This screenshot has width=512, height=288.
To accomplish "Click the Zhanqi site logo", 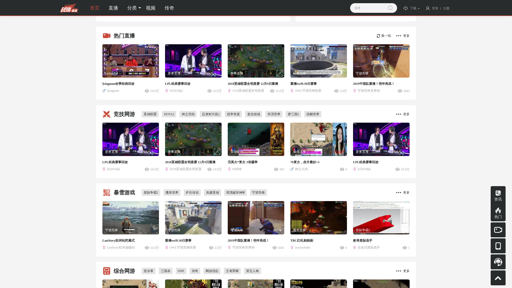I will coord(69,8).
